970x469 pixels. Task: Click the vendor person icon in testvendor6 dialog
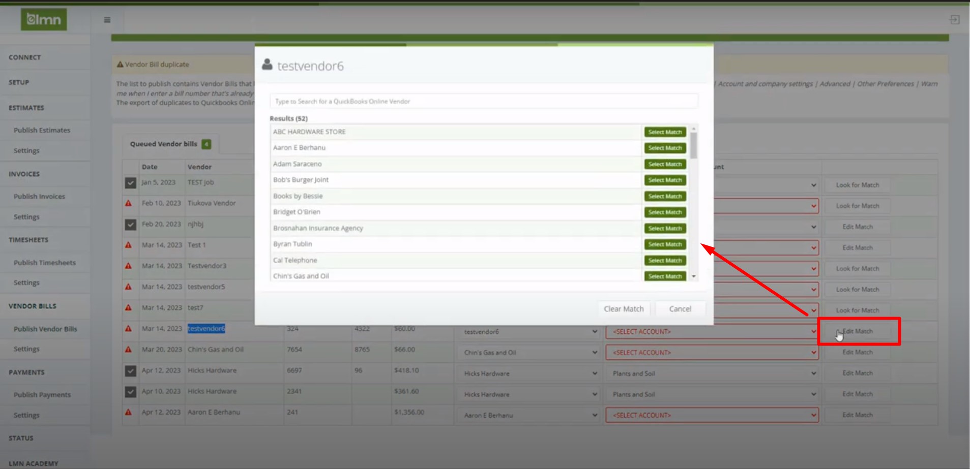(x=266, y=64)
